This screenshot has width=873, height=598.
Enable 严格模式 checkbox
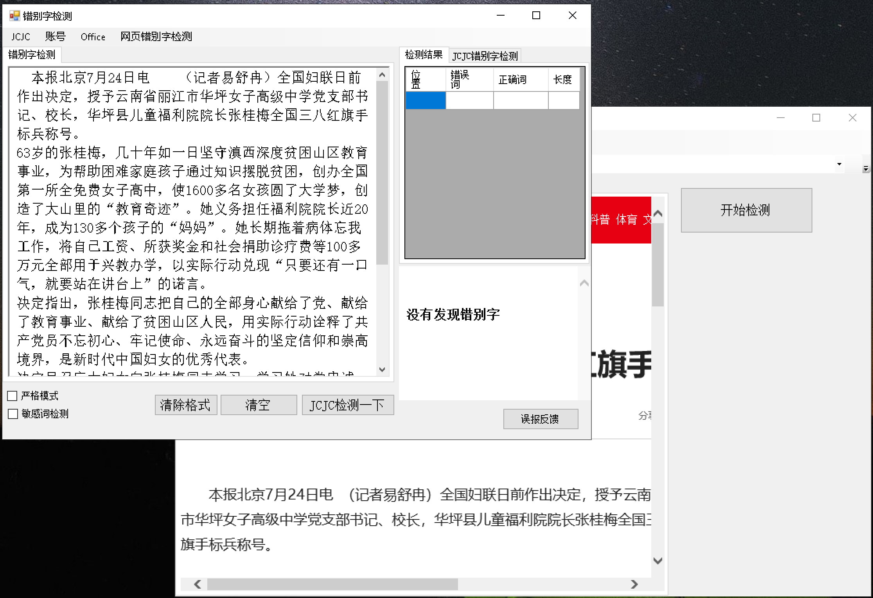tap(12, 395)
